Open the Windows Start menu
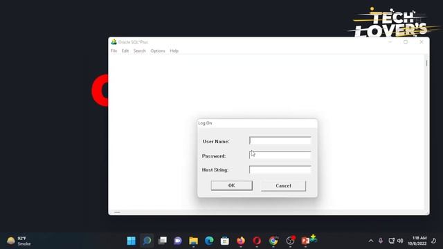 [x=131, y=241]
